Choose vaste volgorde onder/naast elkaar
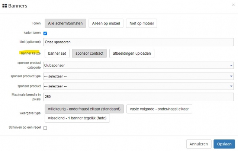The height and width of the screenshot is (151, 238). 159,109
